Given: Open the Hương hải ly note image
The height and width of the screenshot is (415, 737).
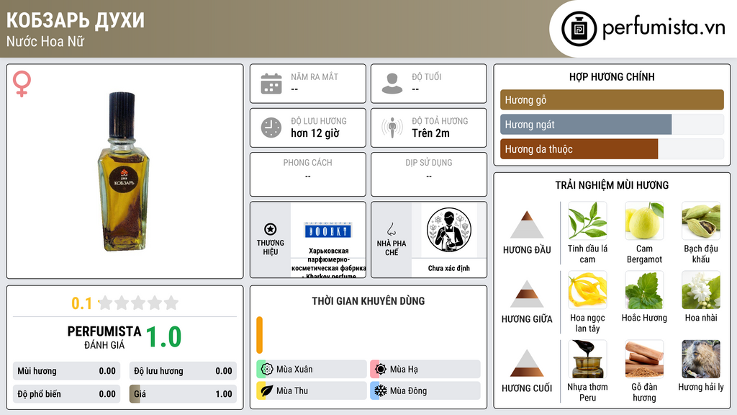Looking at the screenshot, I should [x=701, y=359].
